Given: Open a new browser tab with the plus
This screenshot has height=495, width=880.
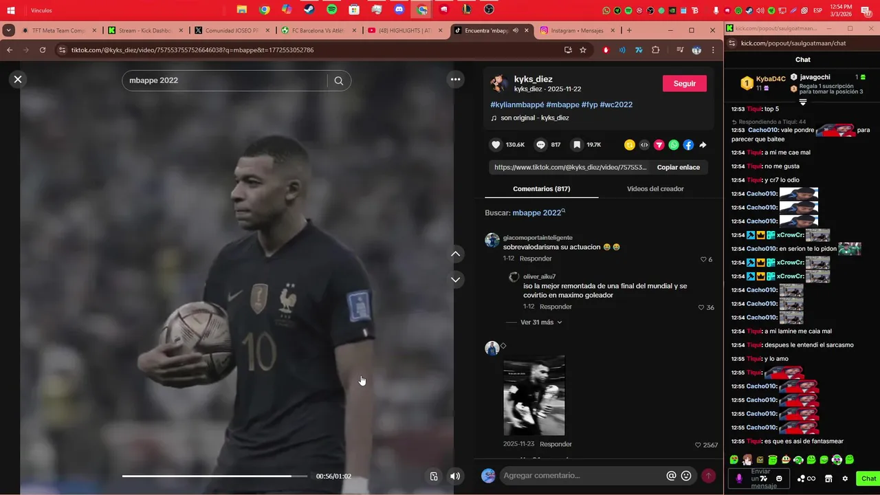Looking at the screenshot, I should 628,30.
